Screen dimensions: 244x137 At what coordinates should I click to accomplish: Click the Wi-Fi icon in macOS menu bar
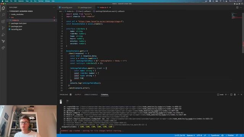[x=220, y=1]
